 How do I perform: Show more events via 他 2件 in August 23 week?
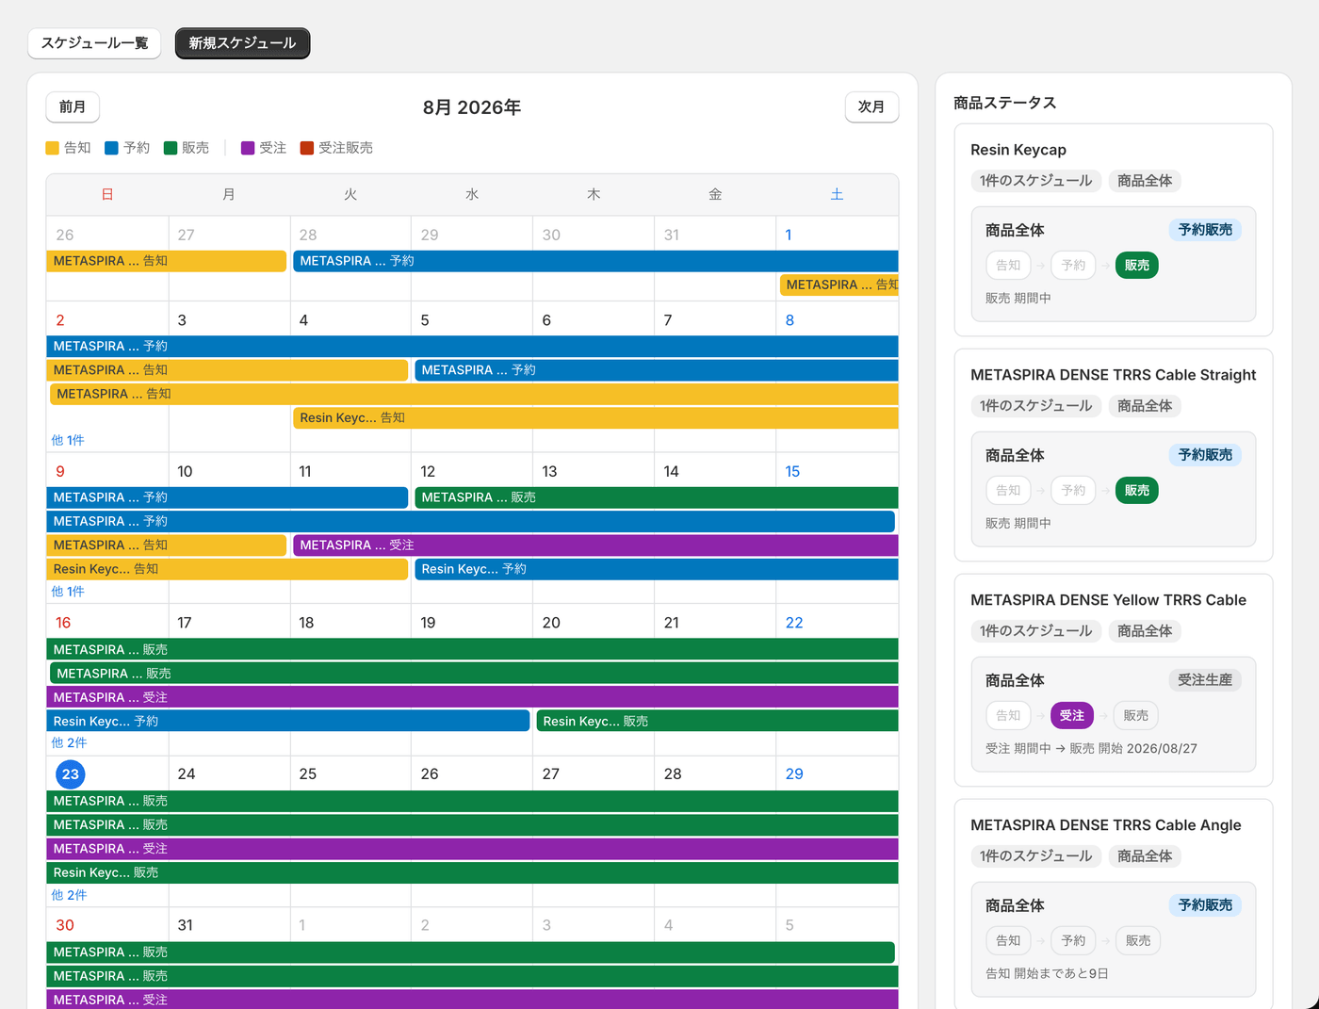point(69,895)
